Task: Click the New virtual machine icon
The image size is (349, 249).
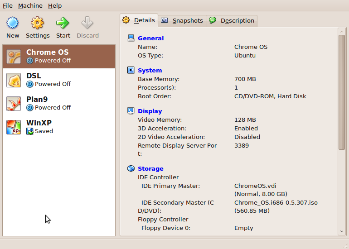Action: coord(13,23)
